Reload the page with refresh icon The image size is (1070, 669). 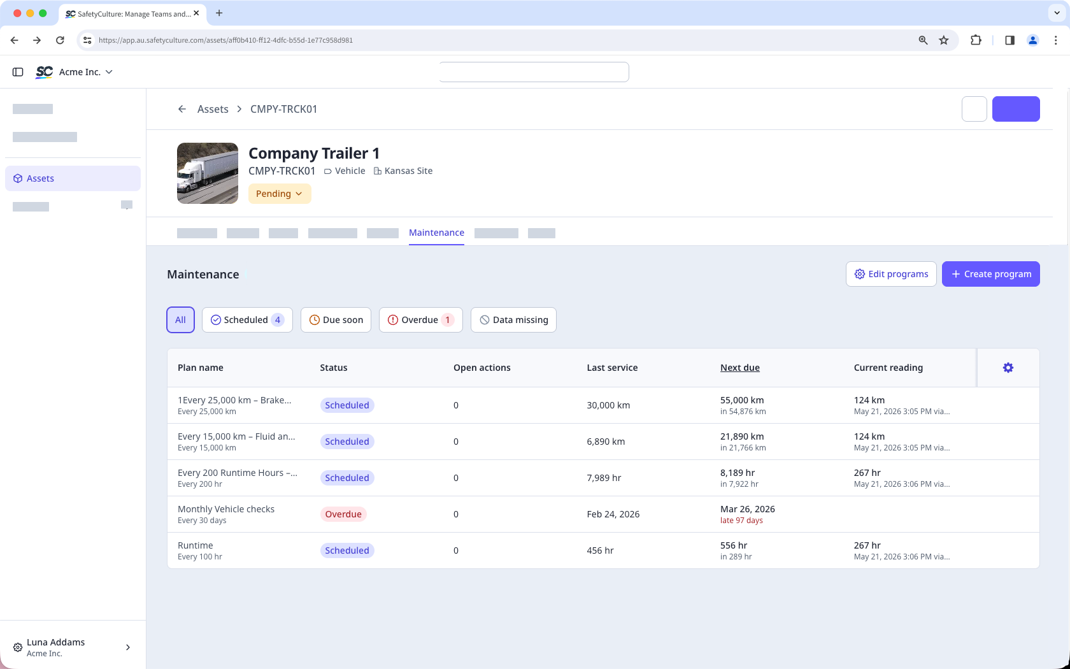tap(60, 40)
